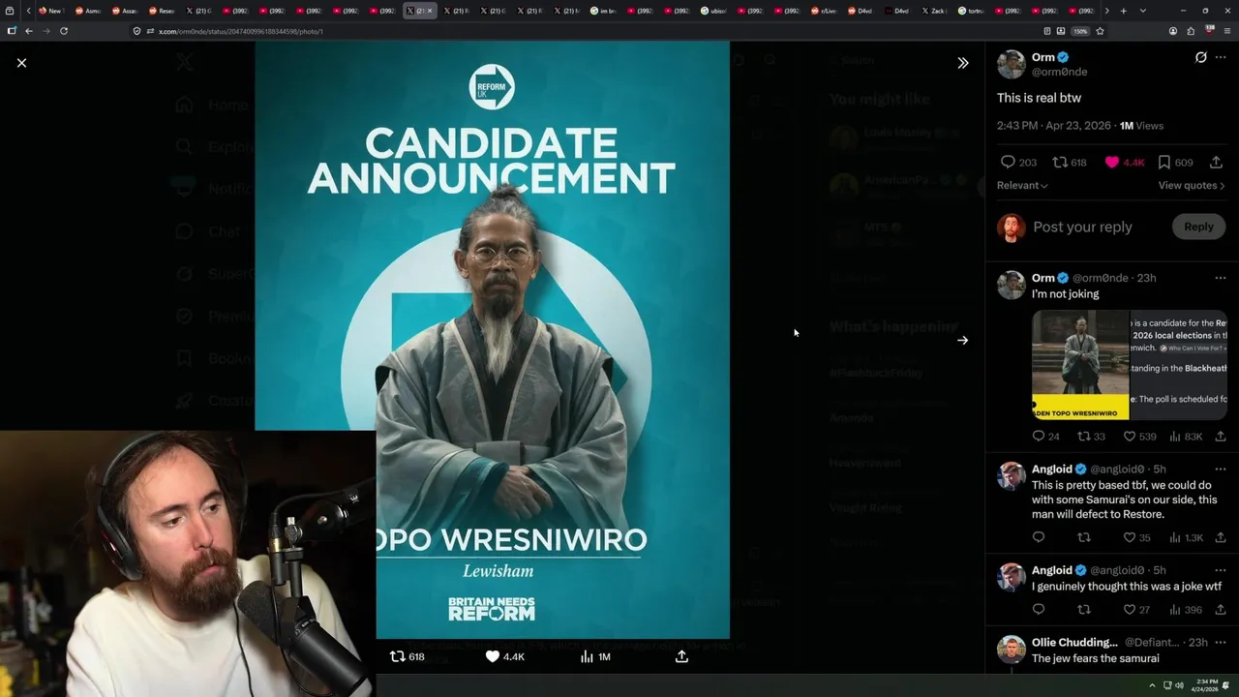The image size is (1239, 697).
Task: Open browser hamburger application menu
Action: click(x=1225, y=31)
